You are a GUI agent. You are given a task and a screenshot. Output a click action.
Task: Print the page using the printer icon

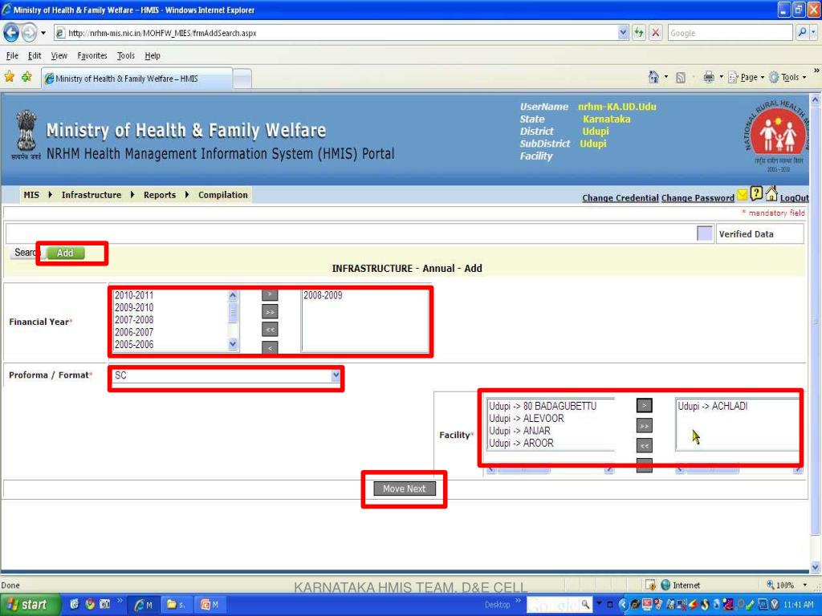[x=709, y=78]
